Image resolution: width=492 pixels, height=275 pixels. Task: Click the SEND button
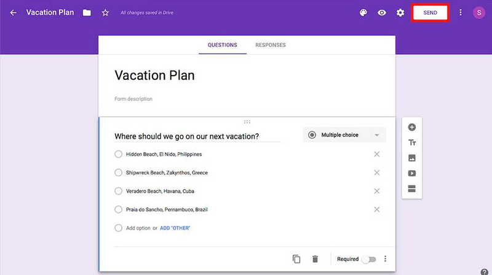[430, 13]
